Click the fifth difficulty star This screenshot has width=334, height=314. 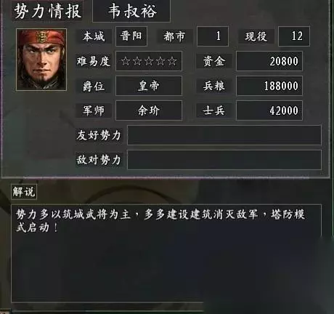click(x=172, y=61)
